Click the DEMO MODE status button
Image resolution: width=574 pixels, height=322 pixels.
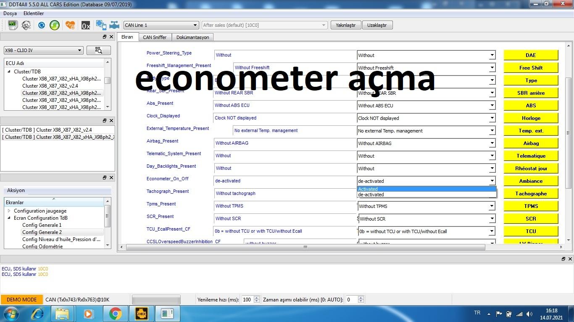pyautogui.click(x=22, y=300)
